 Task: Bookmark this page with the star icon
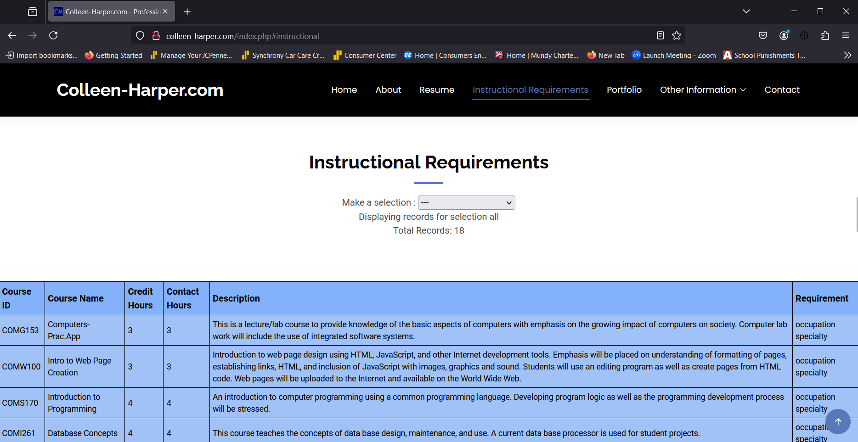(677, 35)
